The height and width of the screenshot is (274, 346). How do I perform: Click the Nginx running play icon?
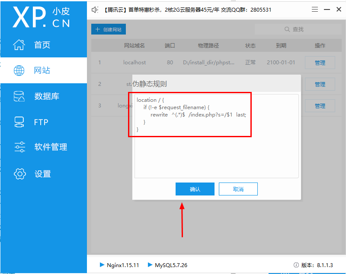[102, 265]
